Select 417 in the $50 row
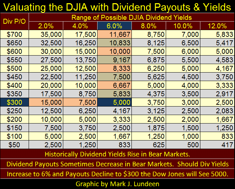 pyautogui.click(x=217, y=144)
